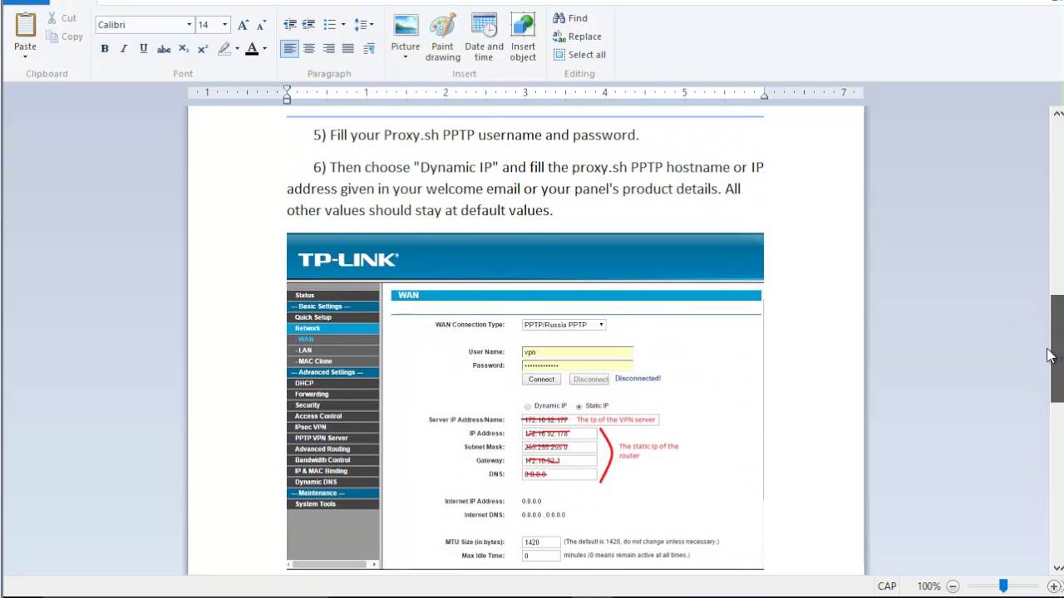This screenshot has width=1064, height=598.
Task: Increase the paragraph indent
Action: pyautogui.click(x=308, y=25)
